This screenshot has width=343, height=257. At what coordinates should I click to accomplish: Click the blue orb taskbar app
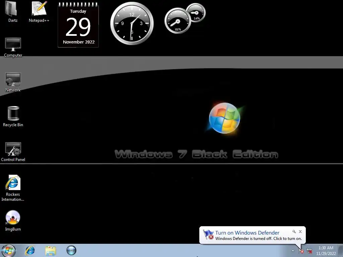point(71,250)
